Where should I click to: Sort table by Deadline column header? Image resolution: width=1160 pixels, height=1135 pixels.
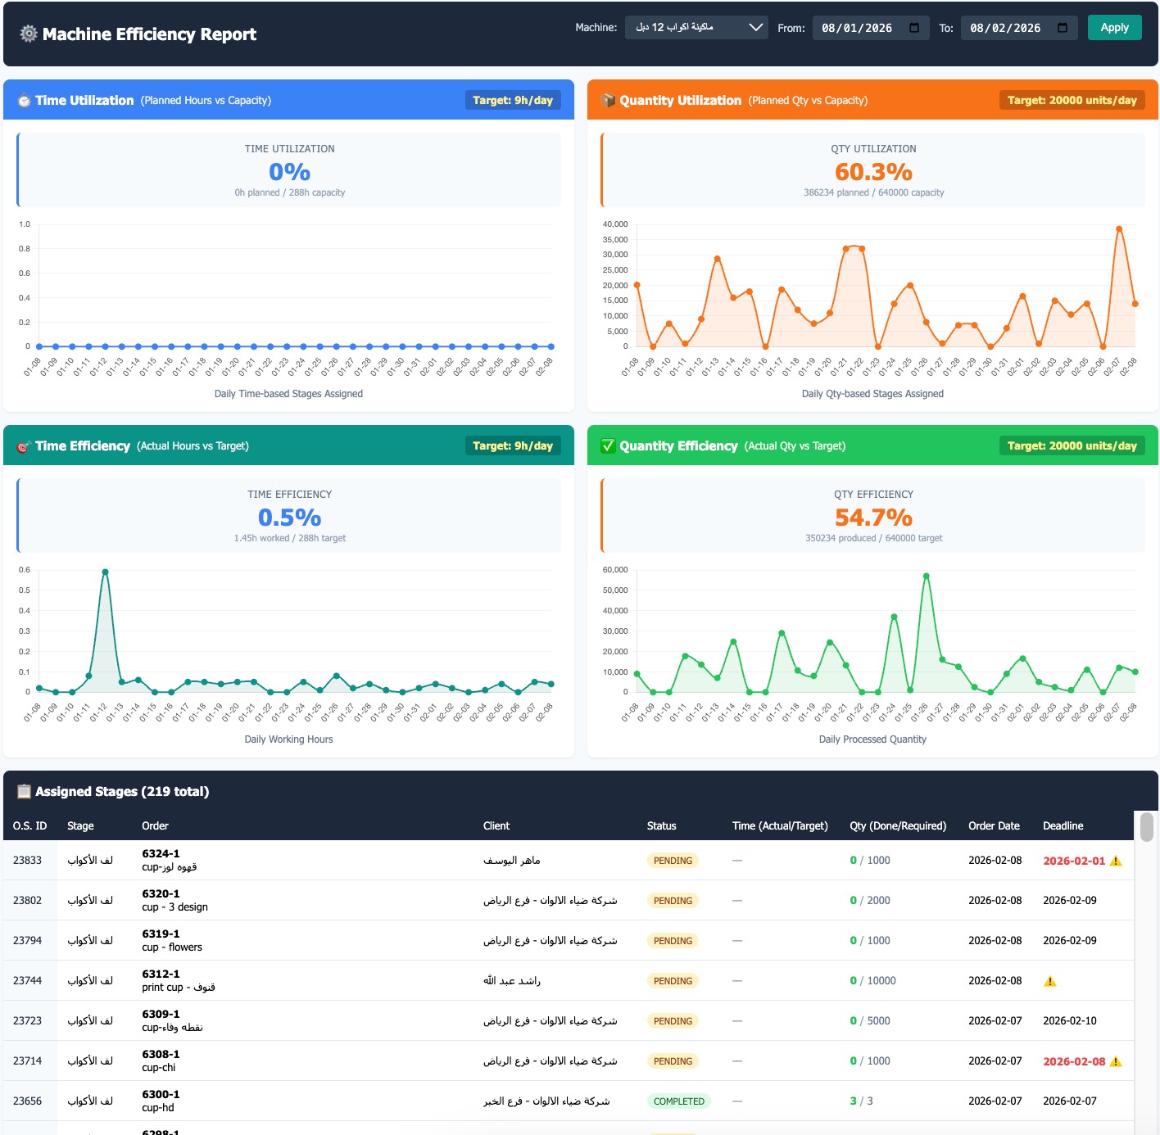point(1063,825)
